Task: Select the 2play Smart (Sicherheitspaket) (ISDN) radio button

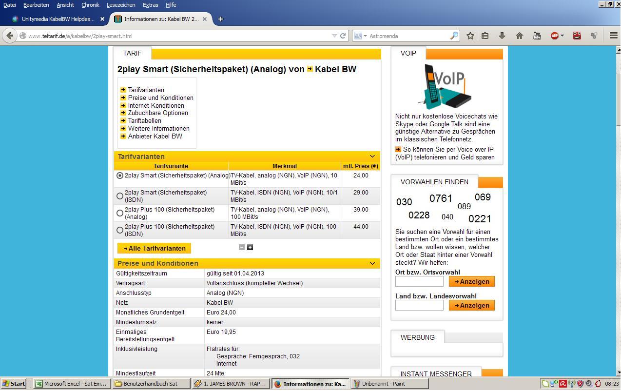Action: click(x=120, y=196)
